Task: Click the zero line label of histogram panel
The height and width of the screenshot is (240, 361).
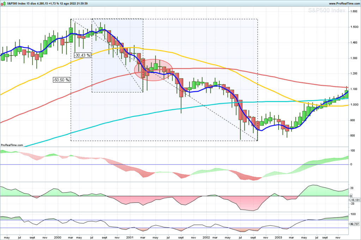Action: (351, 164)
